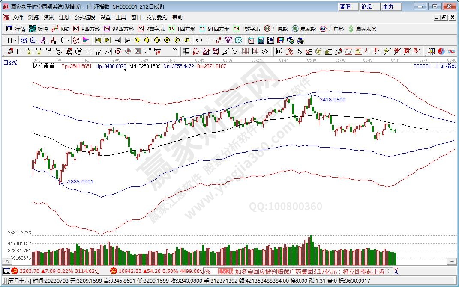Click the calculator icon in toolbar
This screenshot has width=459, height=287.
pyautogui.click(x=261, y=40)
